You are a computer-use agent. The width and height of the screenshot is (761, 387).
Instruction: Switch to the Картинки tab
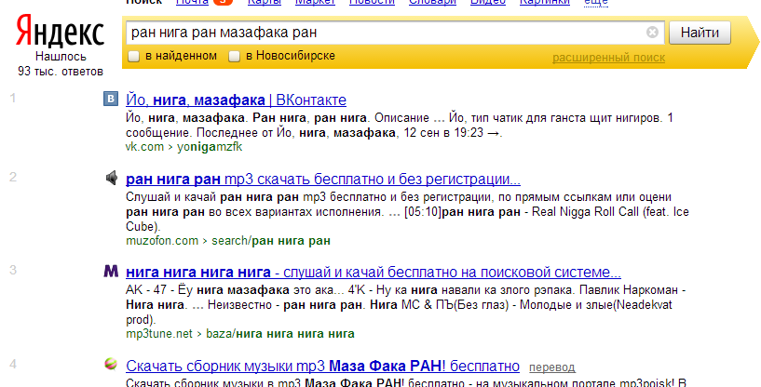click(x=545, y=2)
